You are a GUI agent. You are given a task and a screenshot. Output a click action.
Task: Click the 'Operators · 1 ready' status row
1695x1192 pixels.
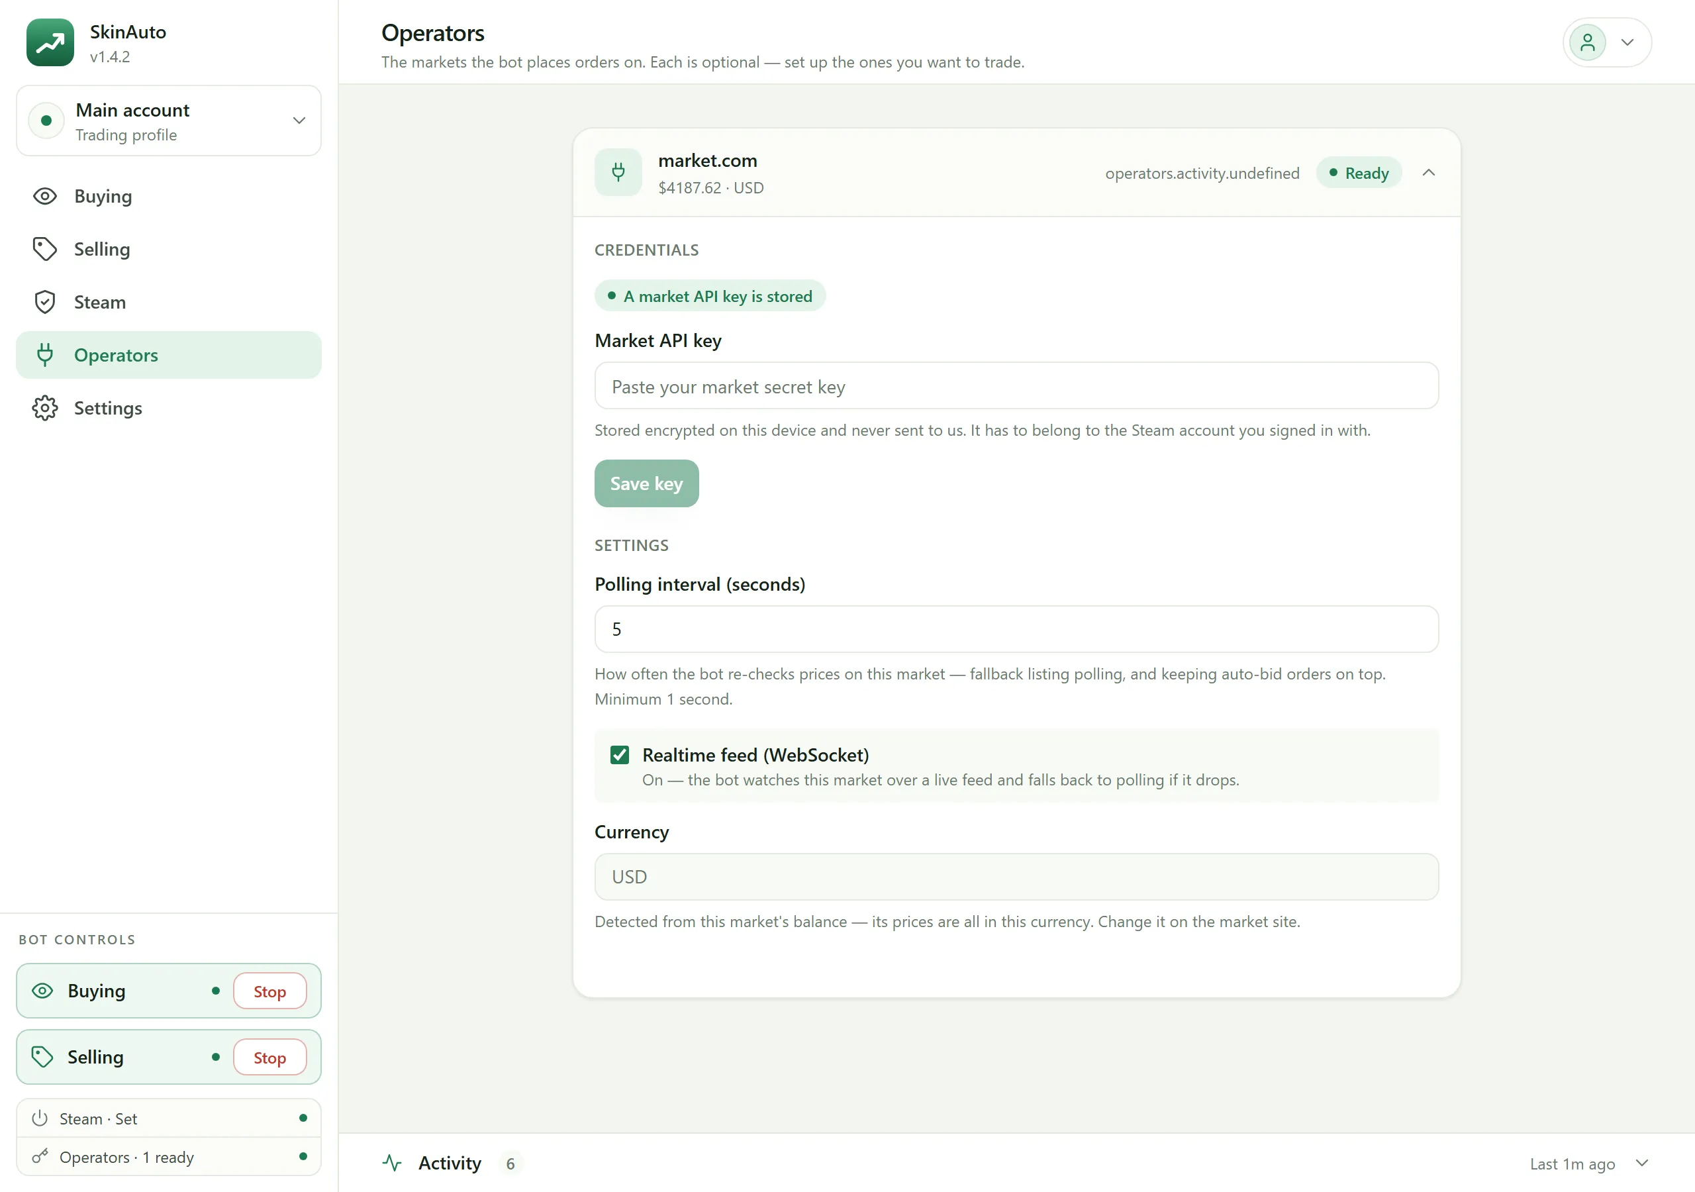tap(168, 1156)
